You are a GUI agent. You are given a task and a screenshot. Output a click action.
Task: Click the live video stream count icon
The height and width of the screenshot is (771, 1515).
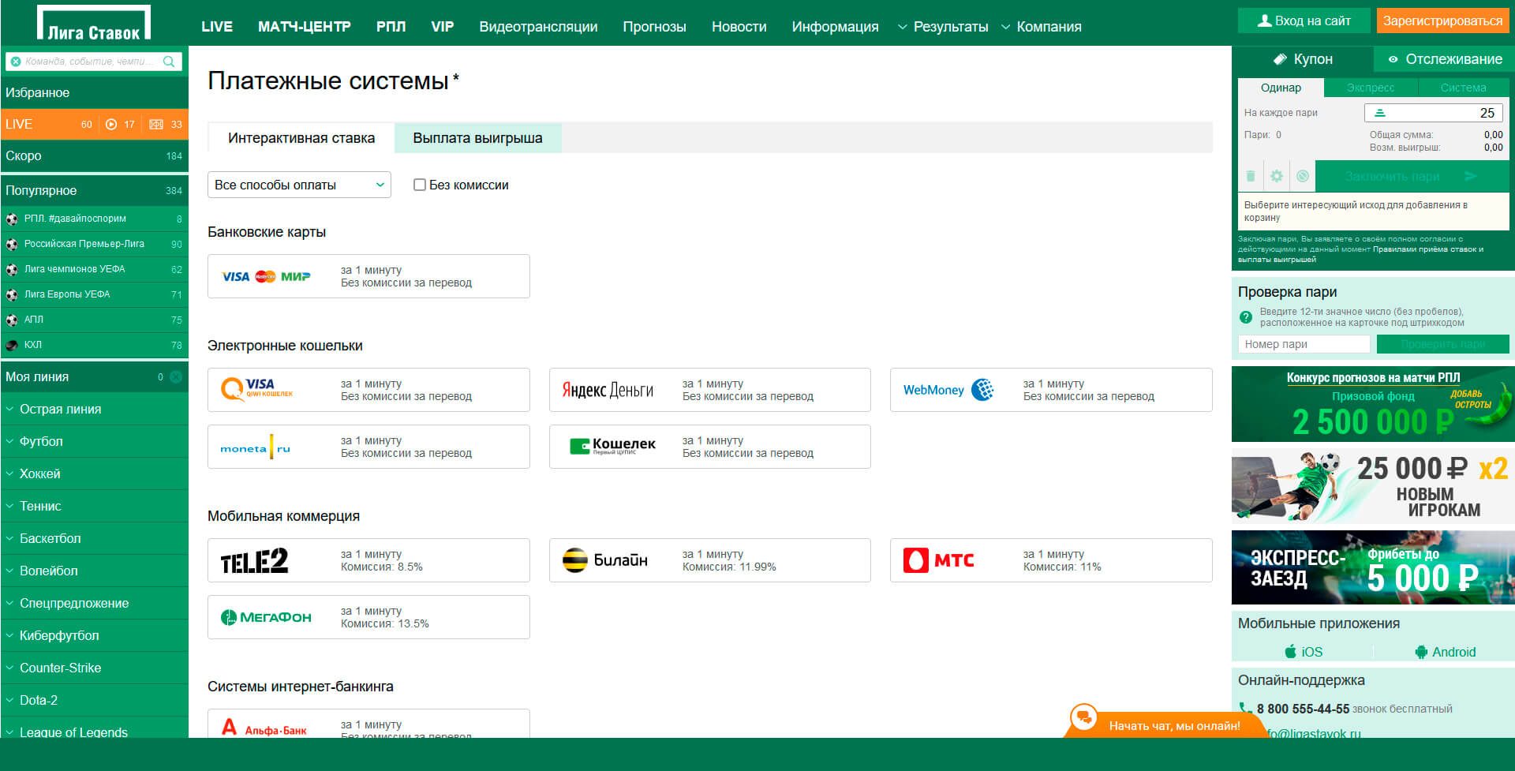pyautogui.click(x=111, y=125)
